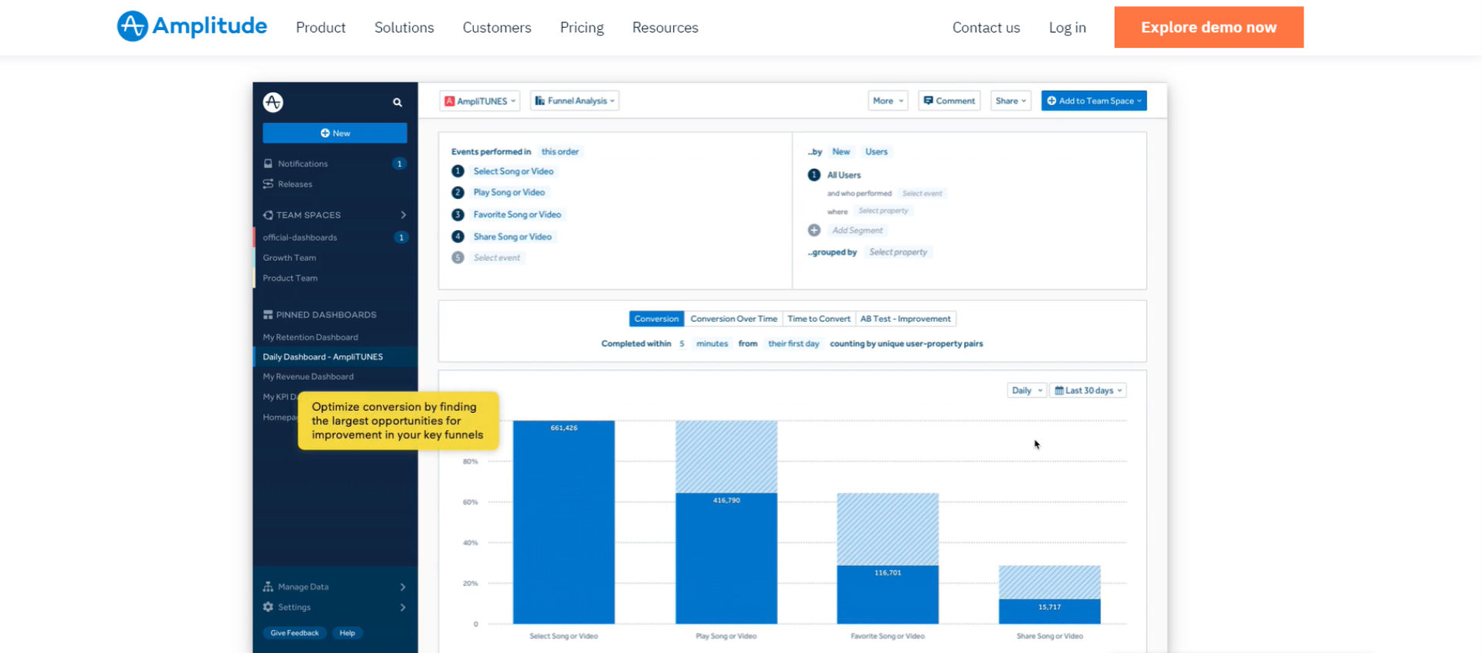Open the More dropdown
The height and width of the screenshot is (653, 1482).
(x=888, y=101)
